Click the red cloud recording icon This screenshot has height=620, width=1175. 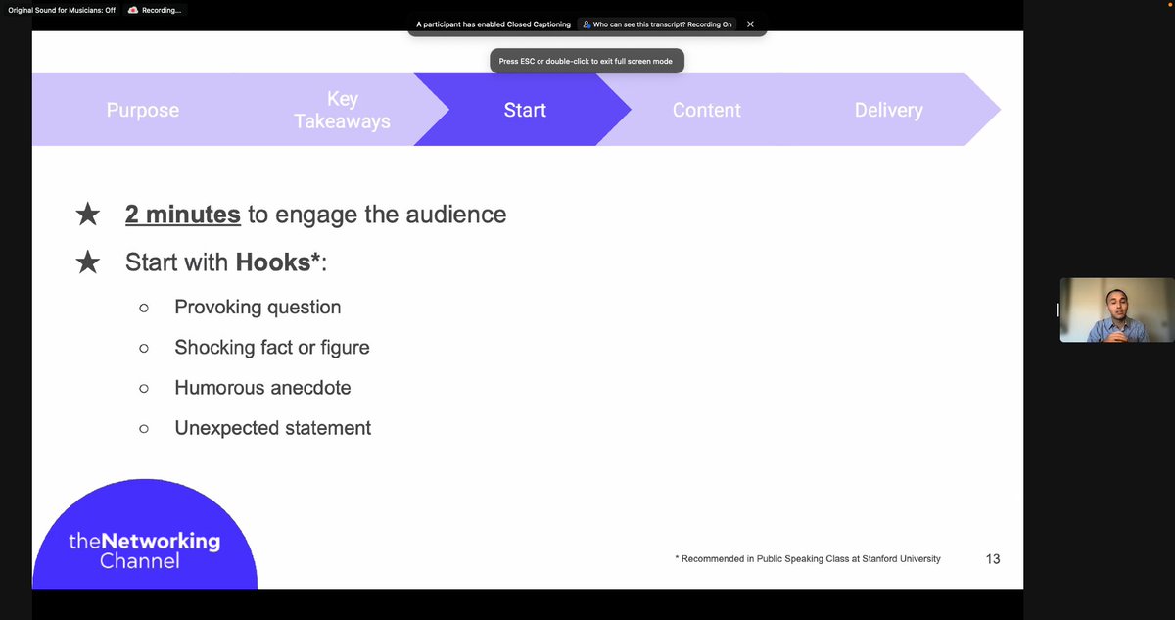click(133, 10)
